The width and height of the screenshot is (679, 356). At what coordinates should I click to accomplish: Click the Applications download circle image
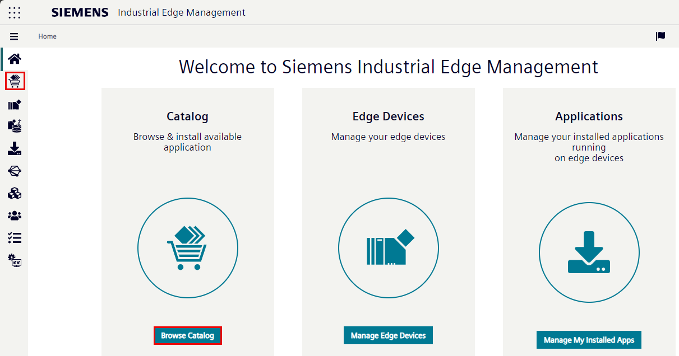tap(589, 252)
